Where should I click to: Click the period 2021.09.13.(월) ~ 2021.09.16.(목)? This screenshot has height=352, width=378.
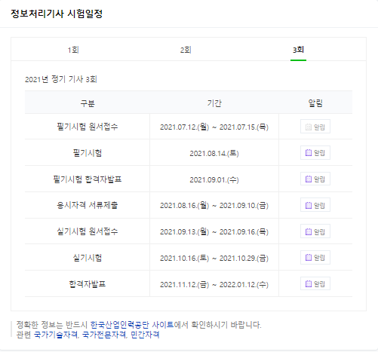click(214, 231)
